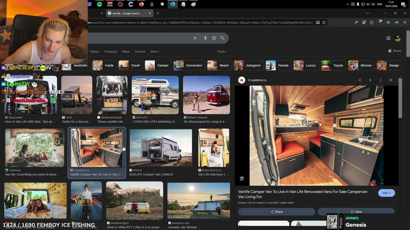410x230 pixels.
Task: Start voice search with the microphone
Action: [205, 38]
